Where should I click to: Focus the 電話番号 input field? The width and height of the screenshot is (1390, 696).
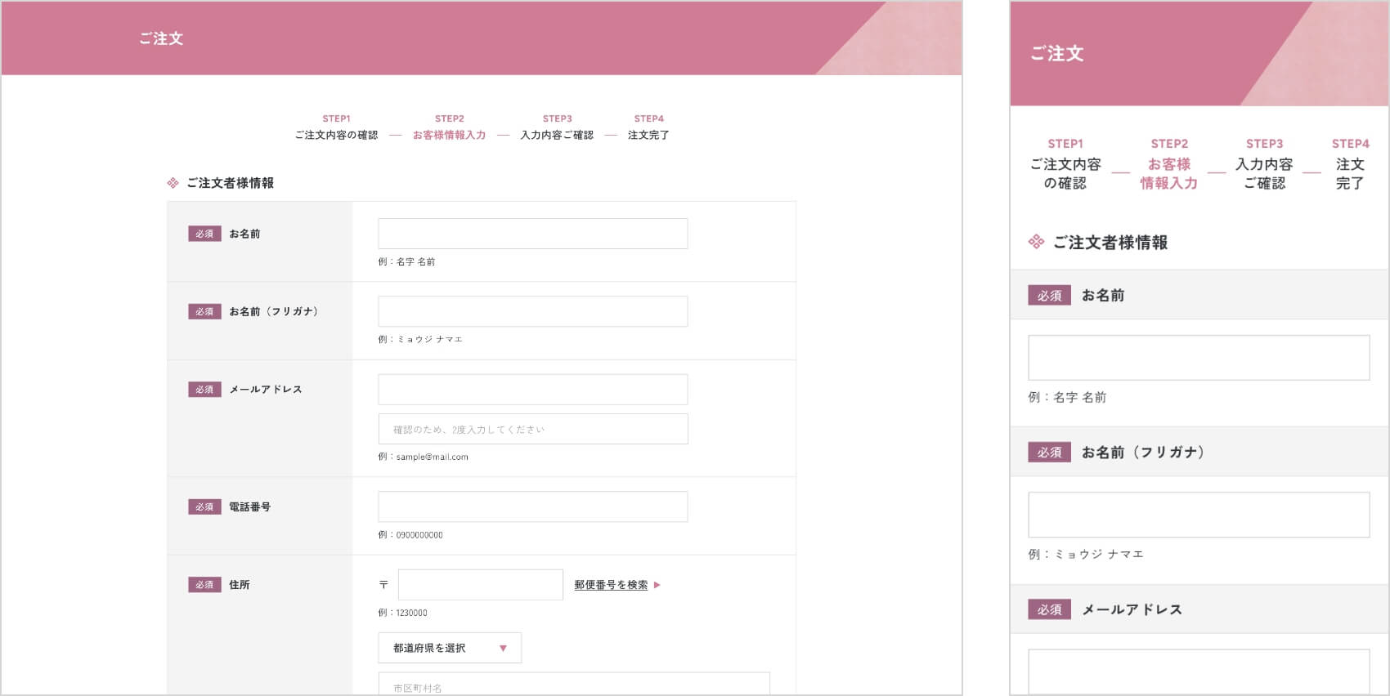[532, 506]
